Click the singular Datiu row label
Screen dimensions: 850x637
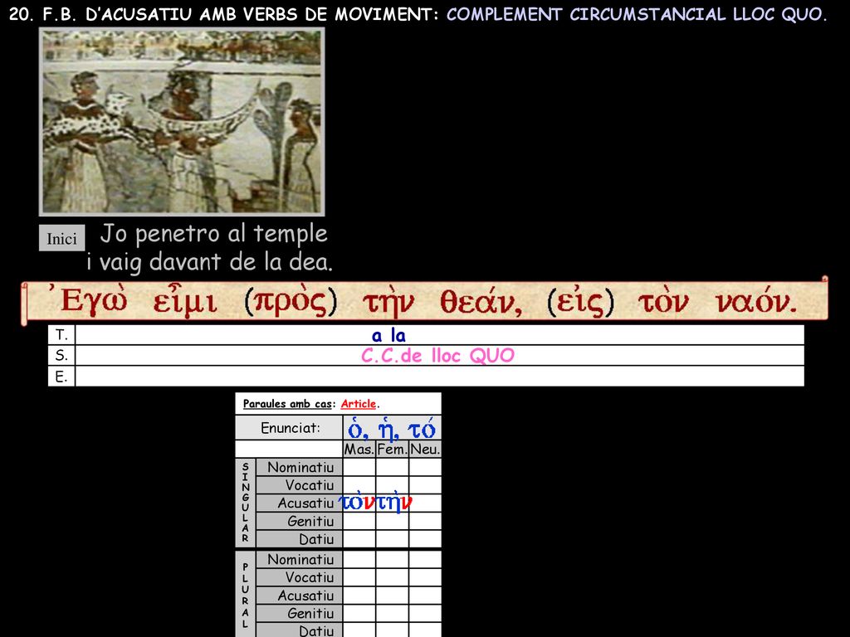(299, 539)
